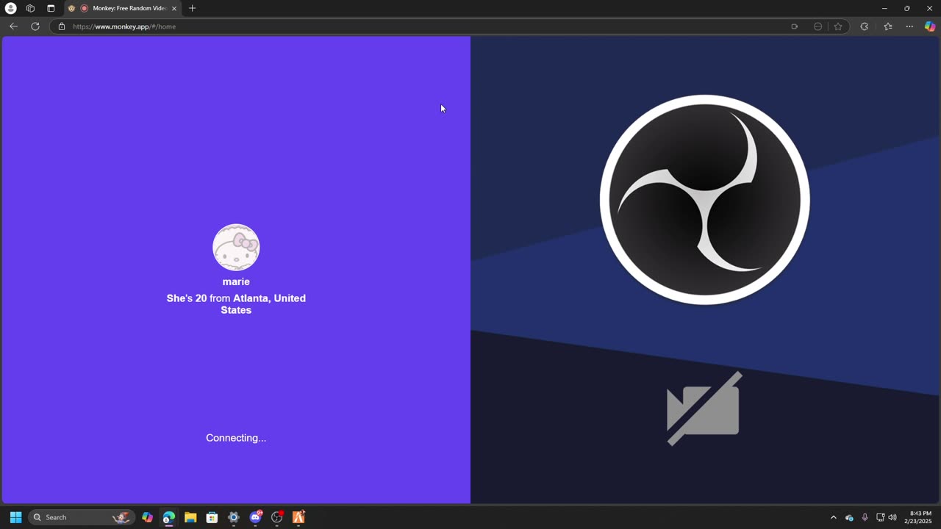This screenshot has height=529, width=941.
Task: Go back with the browser back arrow
Action: (x=13, y=26)
